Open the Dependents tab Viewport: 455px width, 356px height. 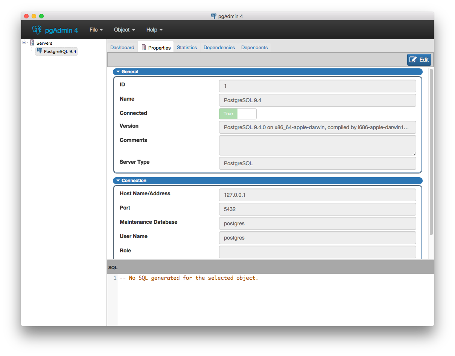254,48
